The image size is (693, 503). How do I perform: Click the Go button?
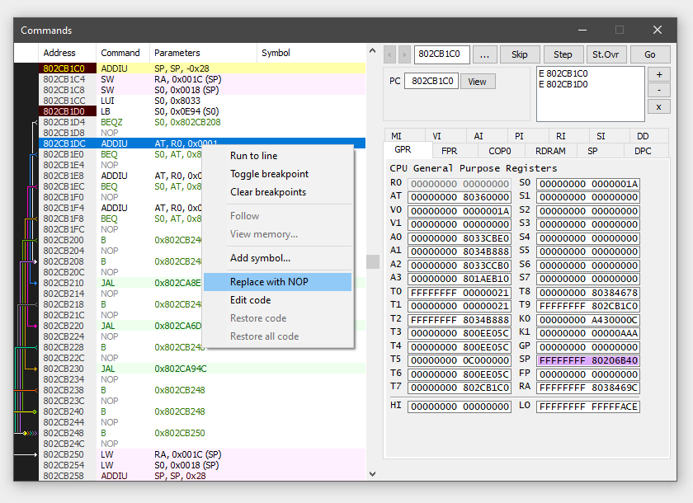(650, 55)
